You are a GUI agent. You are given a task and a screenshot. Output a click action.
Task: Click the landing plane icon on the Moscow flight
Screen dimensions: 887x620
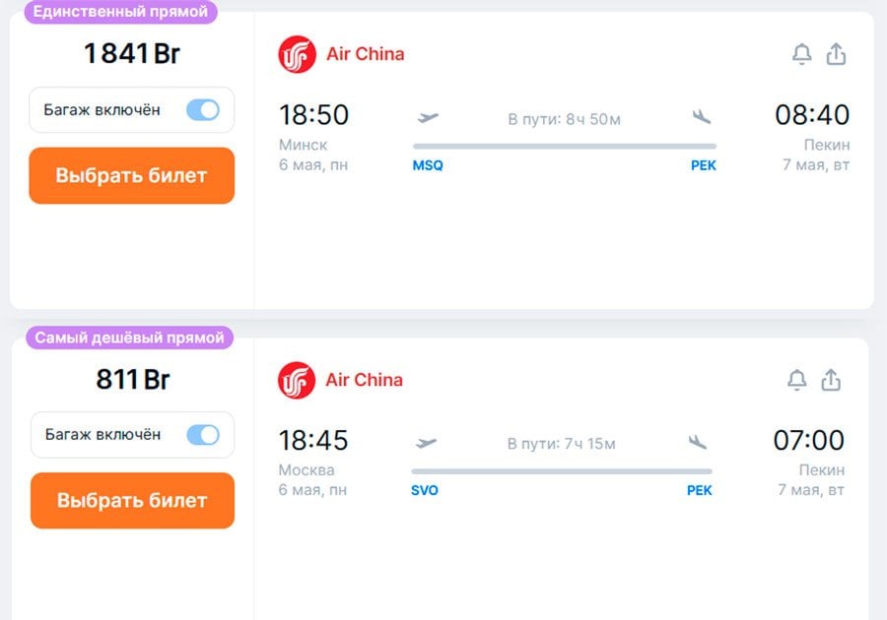tap(698, 442)
